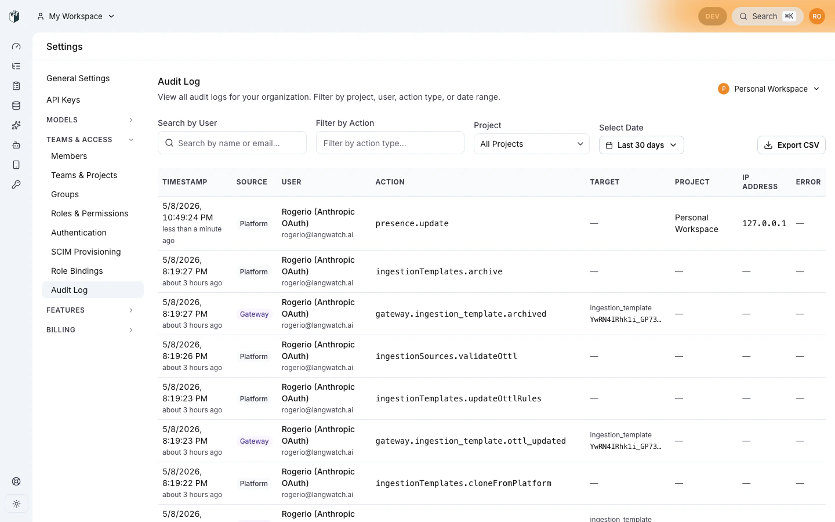The image size is (835, 522).
Task: Focus the Filter by action type field
Action: click(x=390, y=143)
